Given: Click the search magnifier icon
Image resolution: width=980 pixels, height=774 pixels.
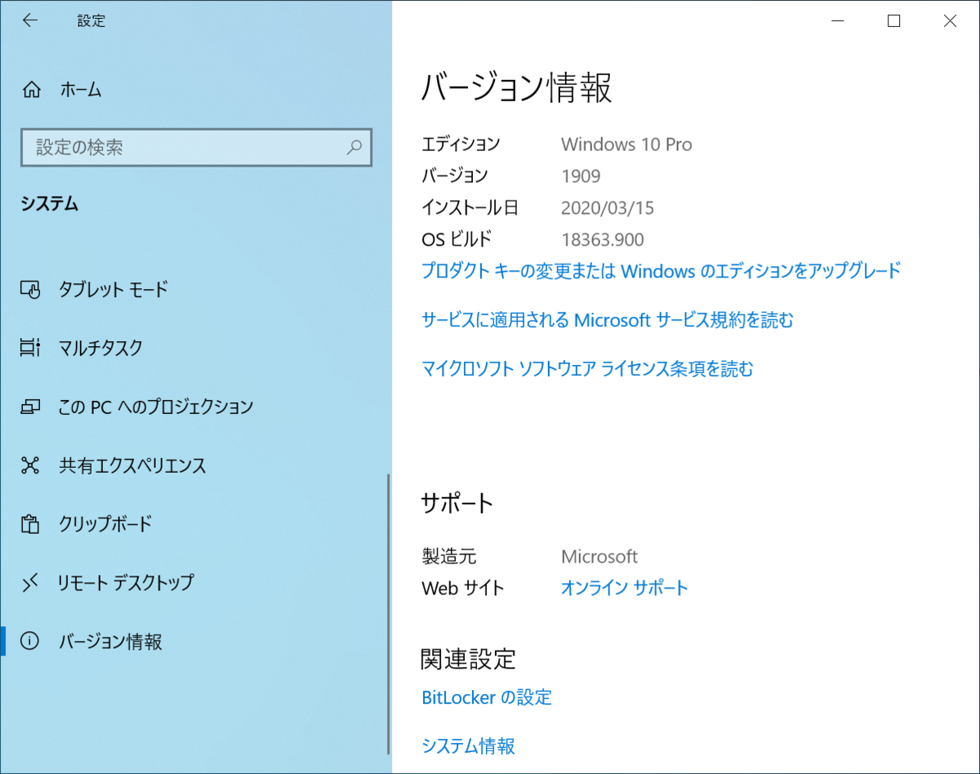Looking at the screenshot, I should [354, 148].
